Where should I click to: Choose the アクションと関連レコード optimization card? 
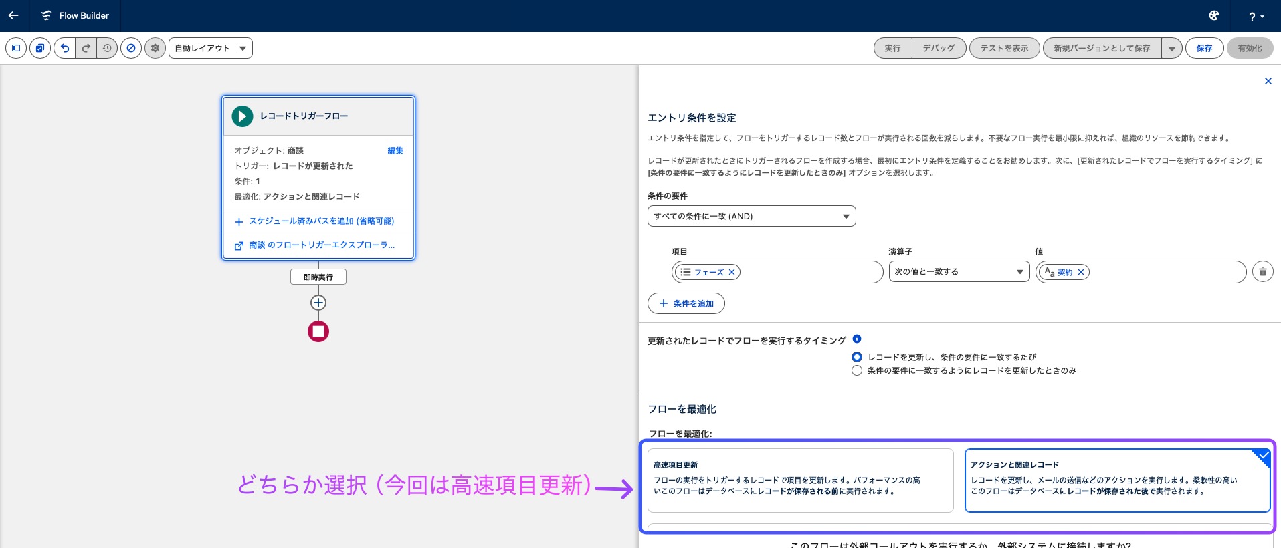point(1117,481)
